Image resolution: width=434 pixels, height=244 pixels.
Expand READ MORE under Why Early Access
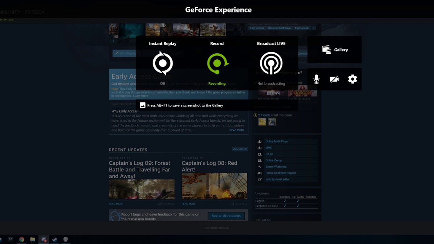pos(237,130)
